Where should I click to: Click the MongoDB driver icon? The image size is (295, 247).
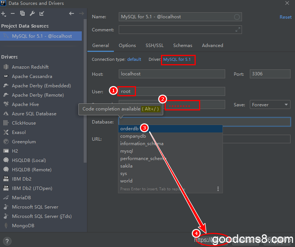(6, 225)
